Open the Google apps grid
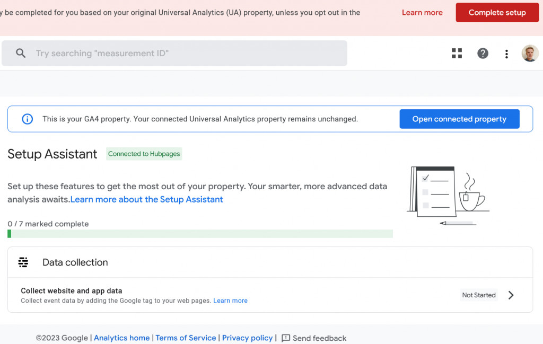 457,54
